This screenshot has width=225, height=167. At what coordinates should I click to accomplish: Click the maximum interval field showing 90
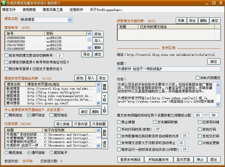click(214, 115)
